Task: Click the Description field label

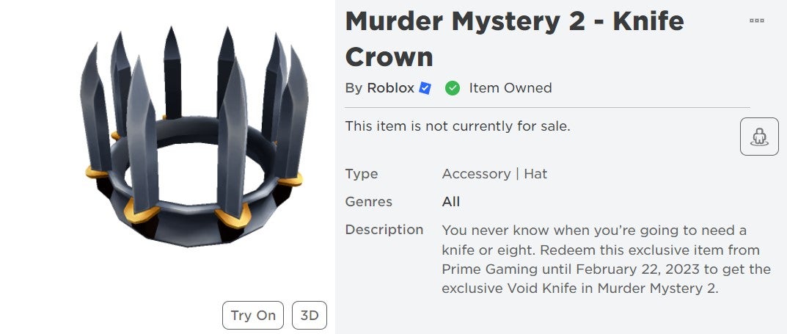Action: tap(384, 230)
